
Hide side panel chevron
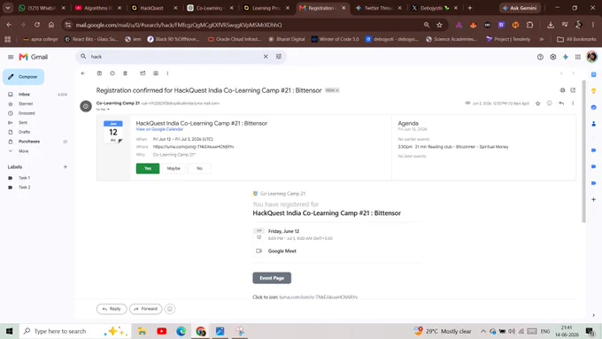point(593,315)
